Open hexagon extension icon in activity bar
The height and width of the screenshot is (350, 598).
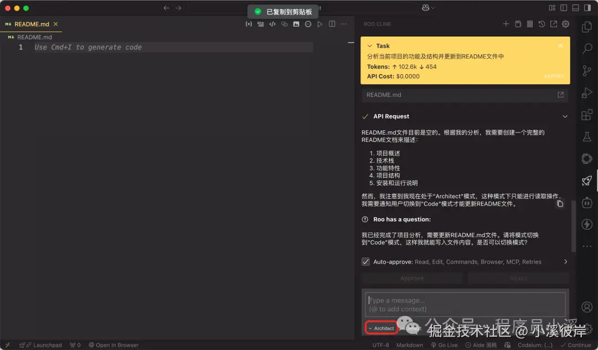click(x=587, y=158)
